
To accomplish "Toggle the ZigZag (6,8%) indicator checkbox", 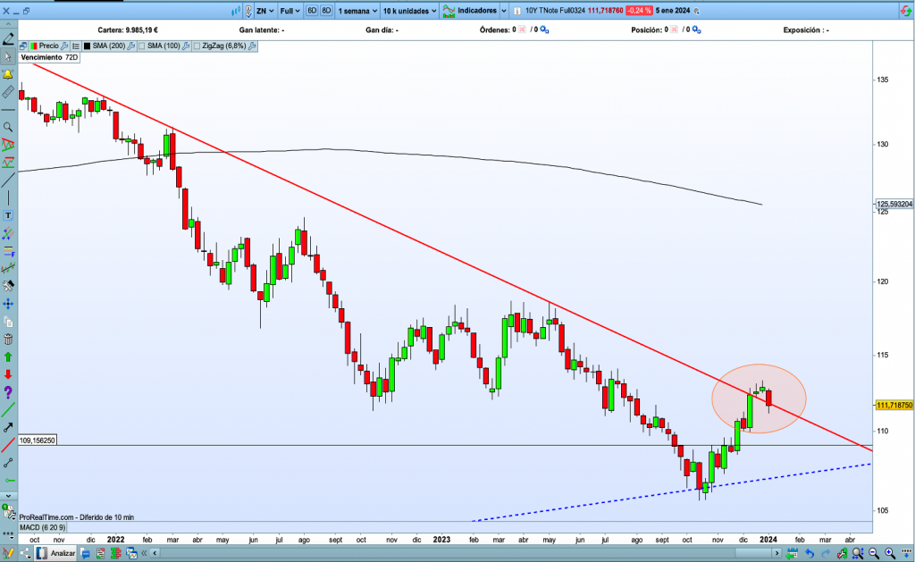I will coord(197,45).
